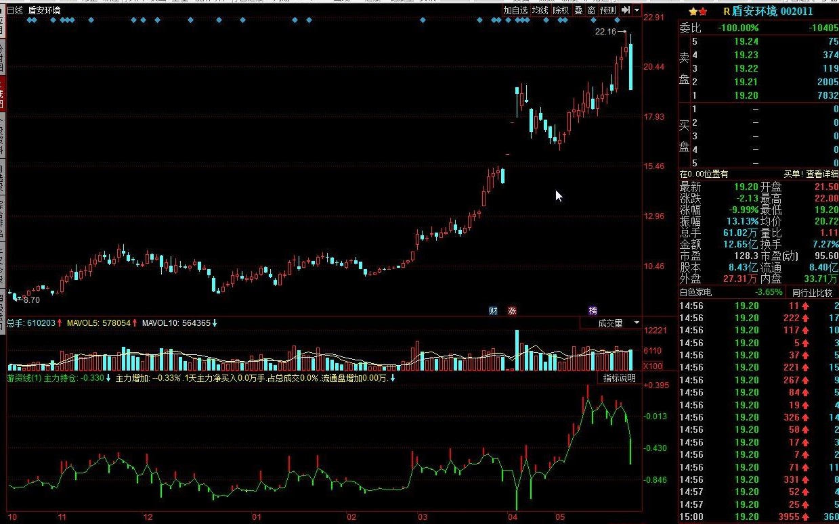The width and height of the screenshot is (839, 524).
Task: Click the 金额 12.65亿 turnover value
Action: (740, 244)
